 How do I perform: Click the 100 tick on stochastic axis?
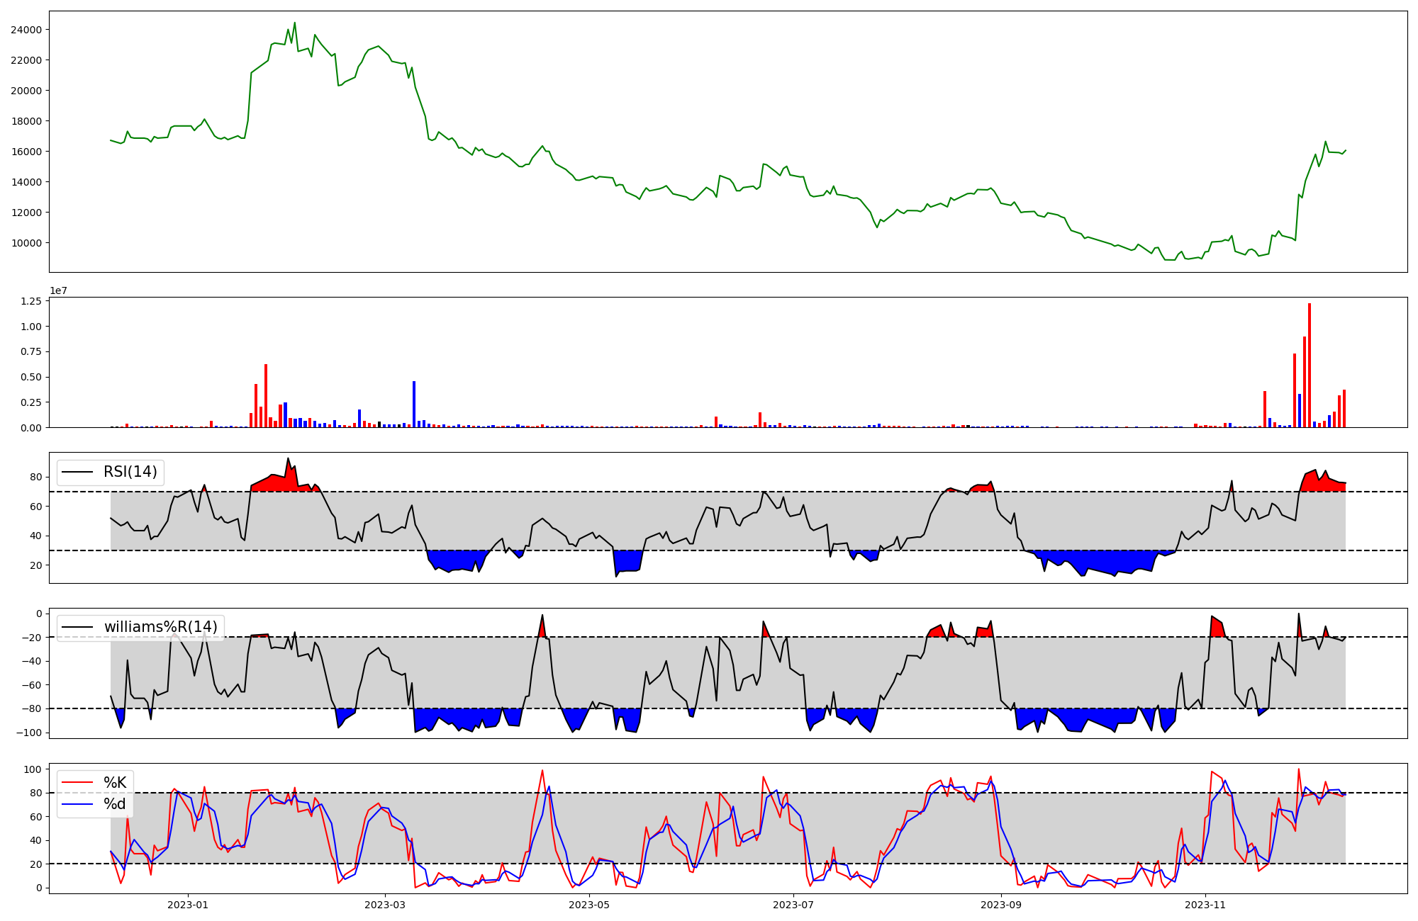pos(34,769)
